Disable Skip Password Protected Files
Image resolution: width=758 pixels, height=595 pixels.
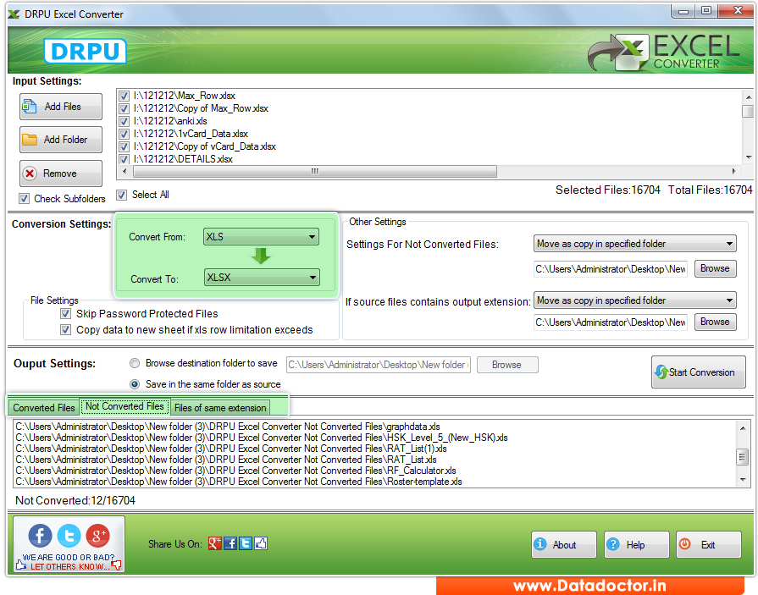coord(65,316)
